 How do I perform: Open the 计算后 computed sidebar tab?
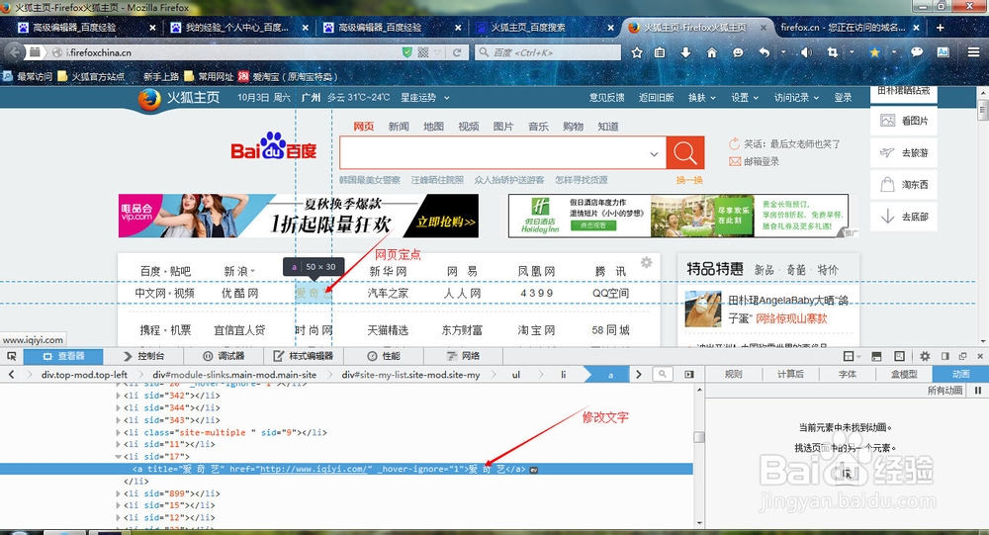pos(790,374)
